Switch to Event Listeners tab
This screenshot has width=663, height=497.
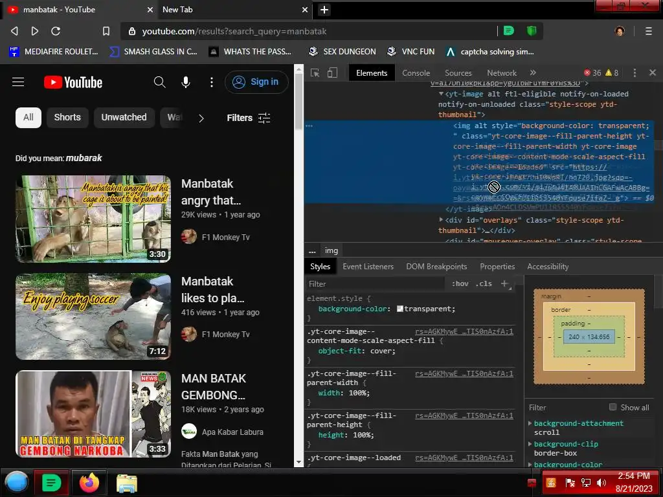coord(368,266)
